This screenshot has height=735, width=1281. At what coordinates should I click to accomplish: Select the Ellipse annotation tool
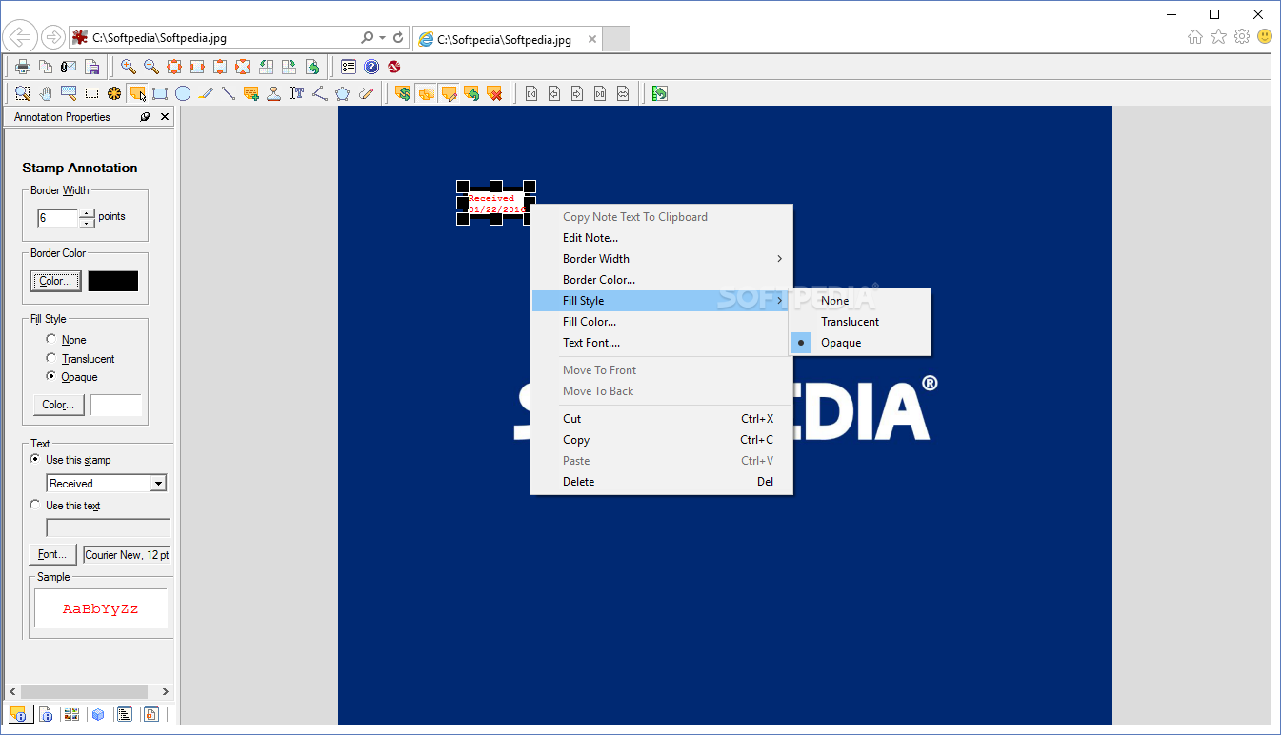(x=183, y=93)
